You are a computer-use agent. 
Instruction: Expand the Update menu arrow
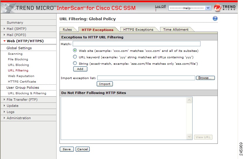(x=4, y=106)
